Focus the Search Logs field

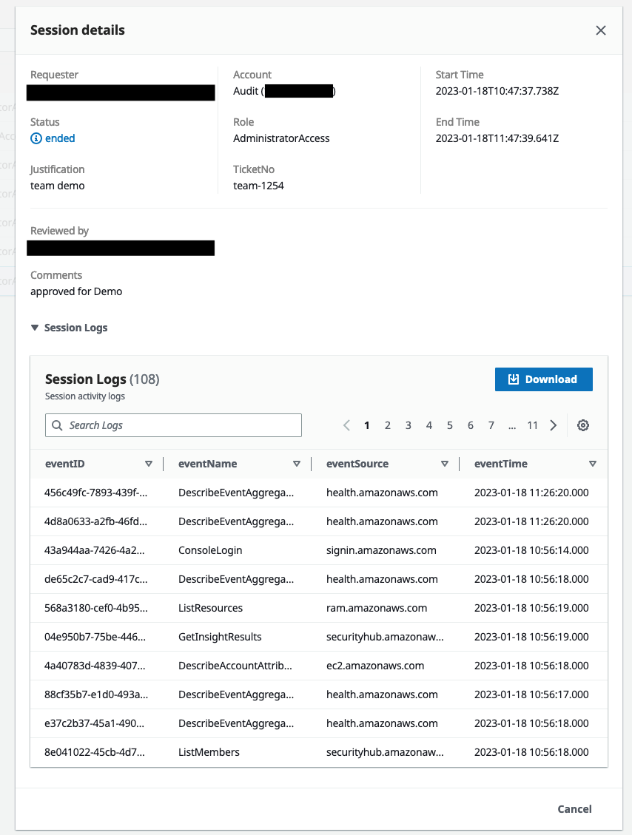pos(173,425)
